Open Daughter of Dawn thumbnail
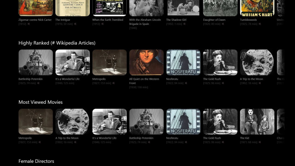 (220, 8)
